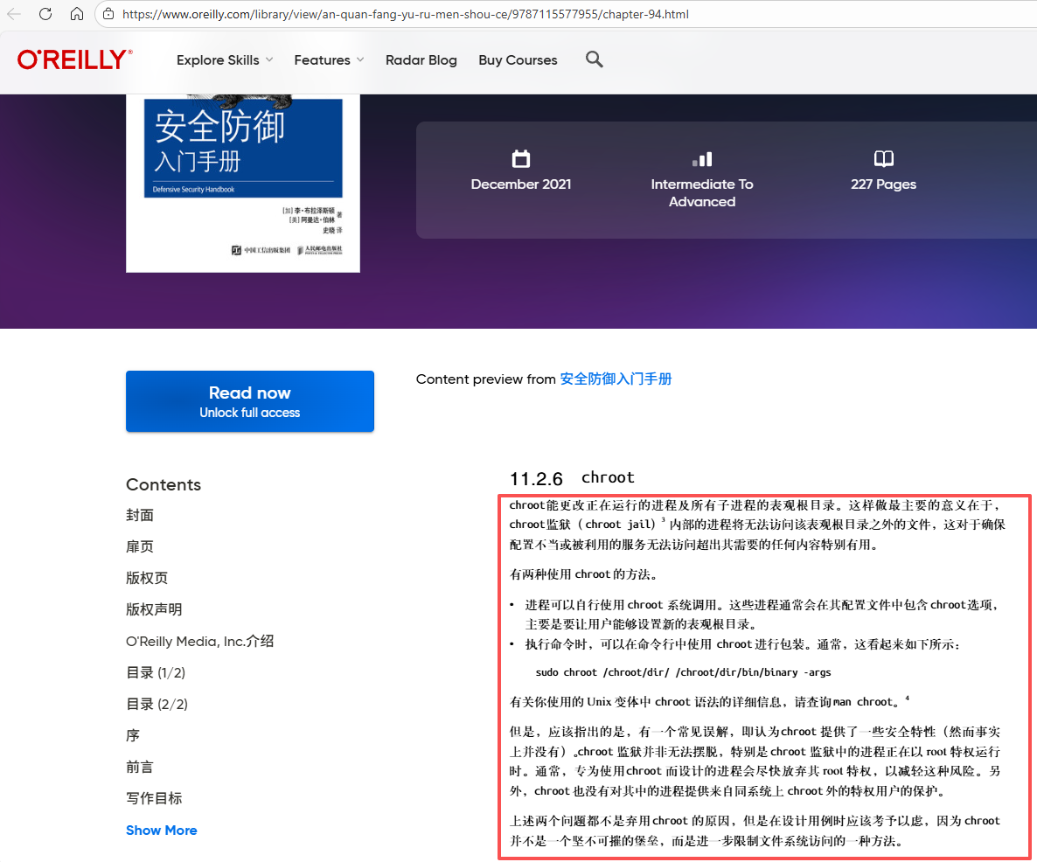Click the O'Reilly logo
Screen dimensions: 1037x862
point(73,59)
